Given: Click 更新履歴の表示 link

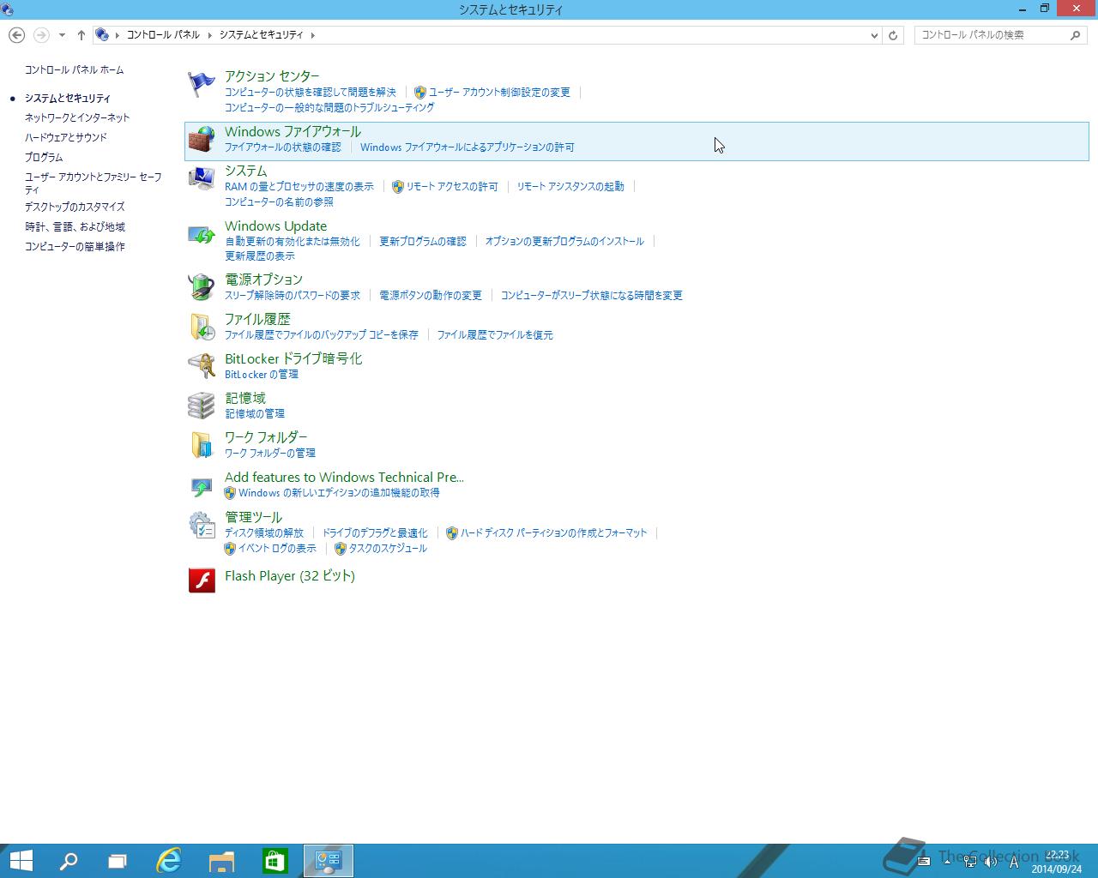Looking at the screenshot, I should 260,256.
